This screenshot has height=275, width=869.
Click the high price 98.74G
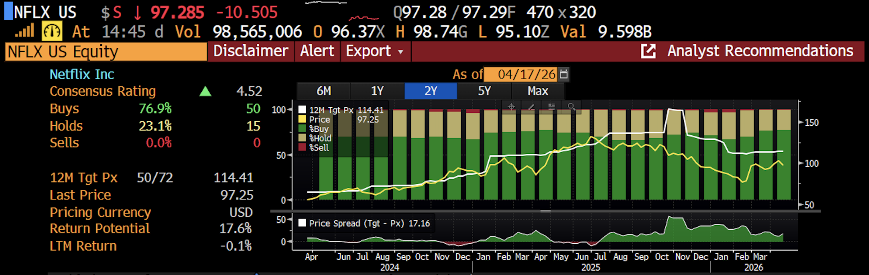[x=440, y=32]
